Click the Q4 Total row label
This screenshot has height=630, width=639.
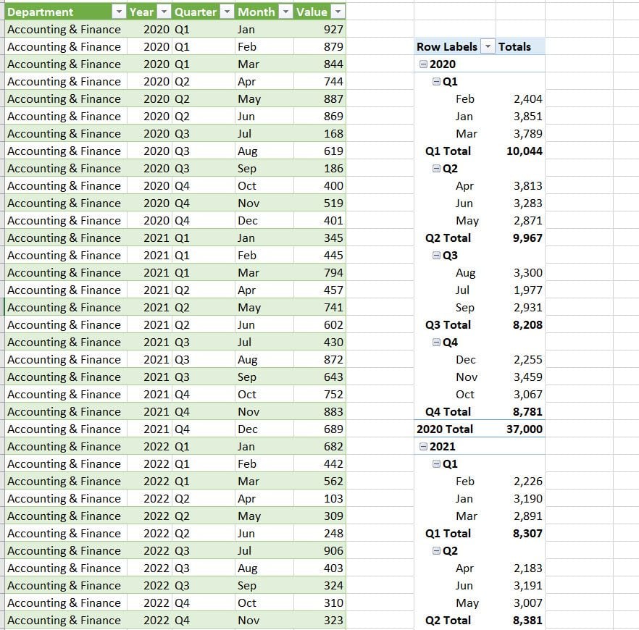pyautogui.click(x=448, y=412)
